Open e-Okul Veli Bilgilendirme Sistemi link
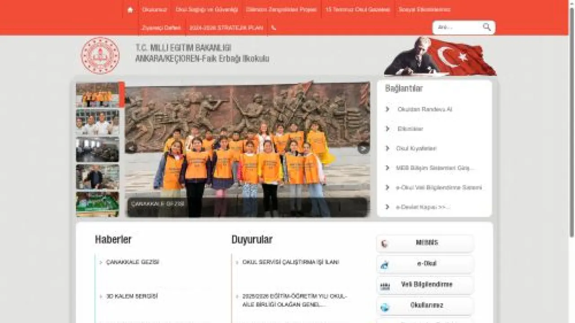This screenshot has height=323, width=575. (439, 188)
